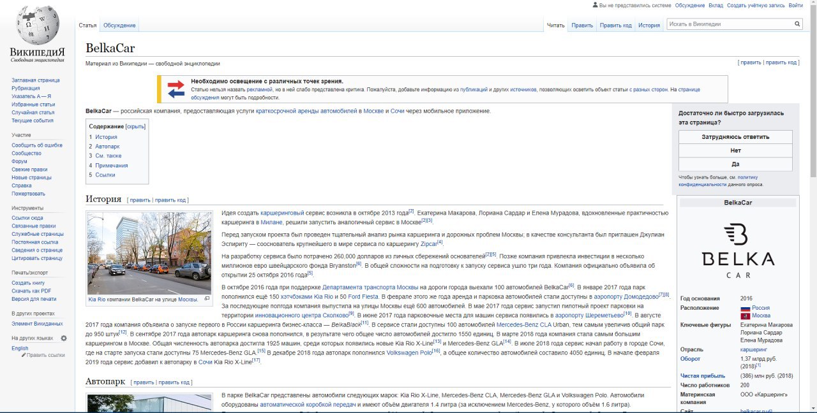
Task: Open the Ford Fiesta link
Action: 363,296
